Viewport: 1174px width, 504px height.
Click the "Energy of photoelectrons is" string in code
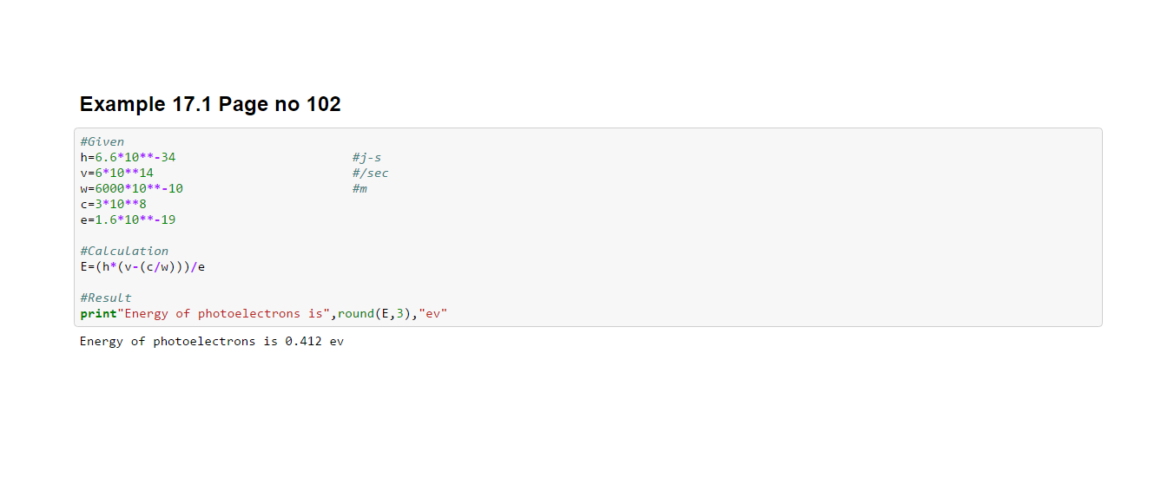(223, 313)
